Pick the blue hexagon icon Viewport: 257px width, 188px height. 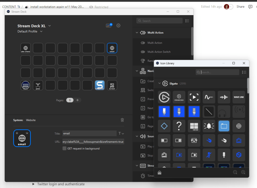(239, 155)
